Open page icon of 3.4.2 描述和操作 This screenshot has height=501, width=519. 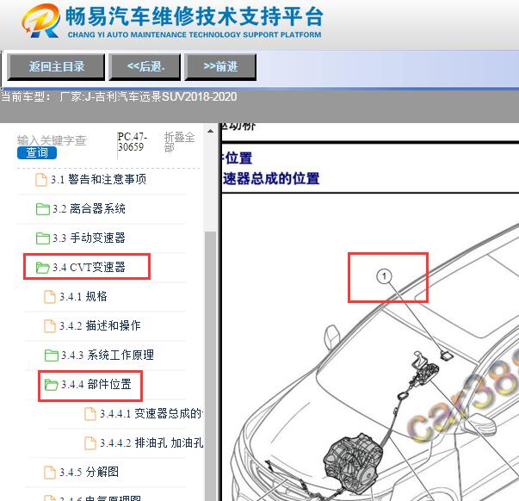pos(50,326)
